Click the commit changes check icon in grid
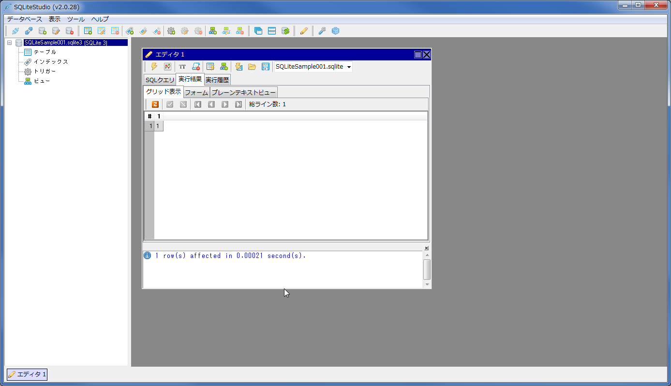 pos(170,104)
